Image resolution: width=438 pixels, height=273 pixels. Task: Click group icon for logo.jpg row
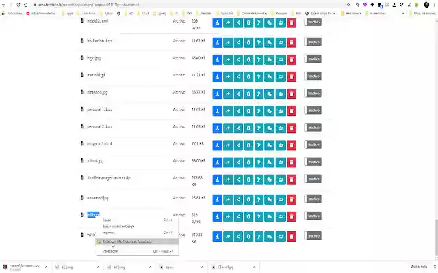click(x=281, y=59)
